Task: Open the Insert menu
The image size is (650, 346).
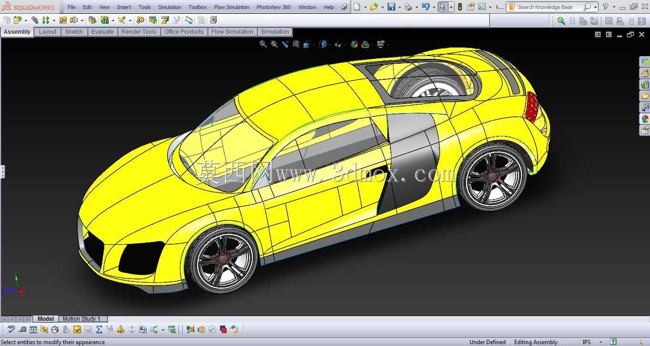Action: [x=124, y=7]
